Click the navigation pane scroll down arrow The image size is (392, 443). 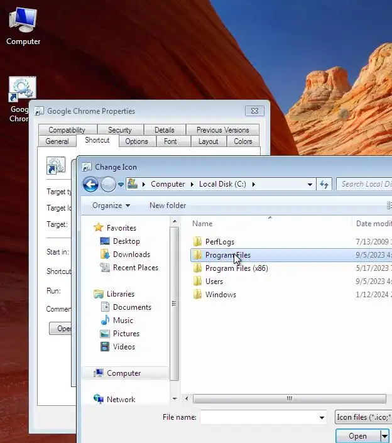(175, 399)
